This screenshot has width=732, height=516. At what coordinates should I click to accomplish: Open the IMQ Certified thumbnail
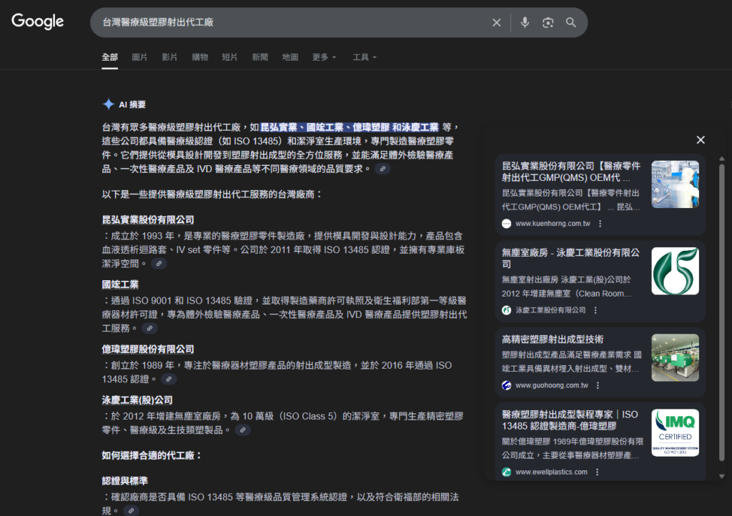tap(675, 433)
